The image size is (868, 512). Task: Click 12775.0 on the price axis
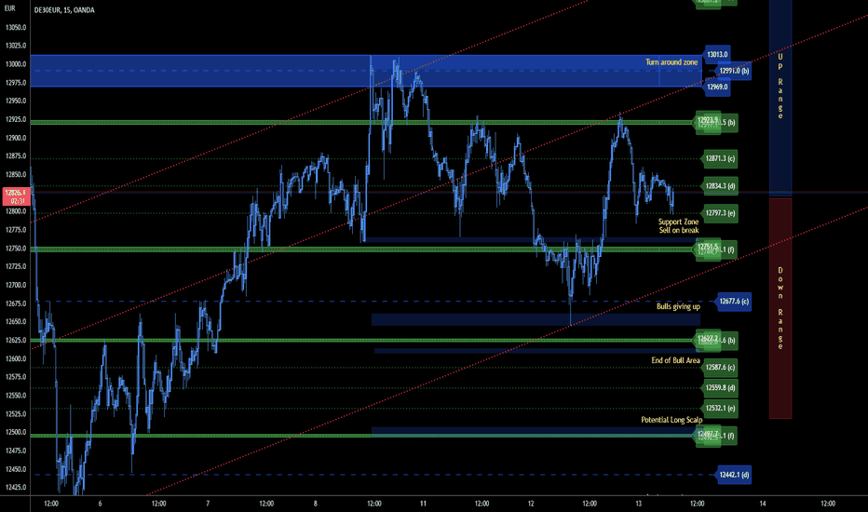coord(16,230)
